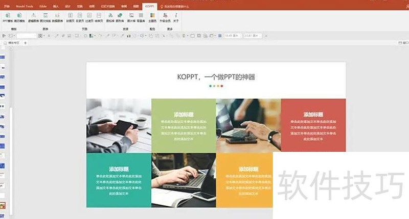Viewport: 409px width, 219px height.
Task: Switch to the Nordri Tools tab
Action: [25, 6]
